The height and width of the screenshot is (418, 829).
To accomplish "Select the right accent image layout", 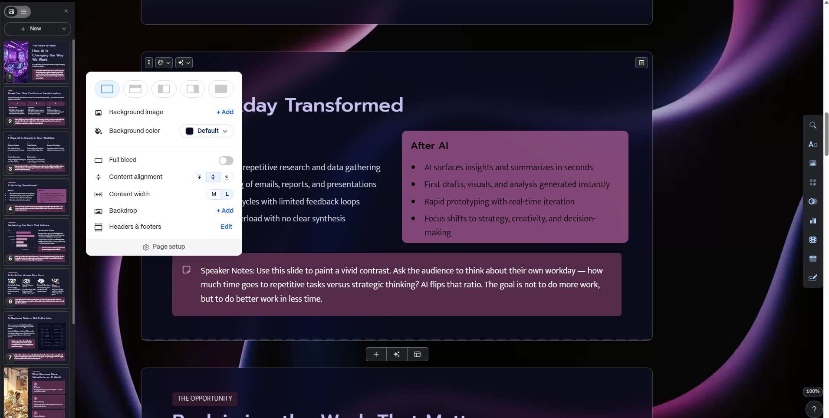I will [x=193, y=89].
